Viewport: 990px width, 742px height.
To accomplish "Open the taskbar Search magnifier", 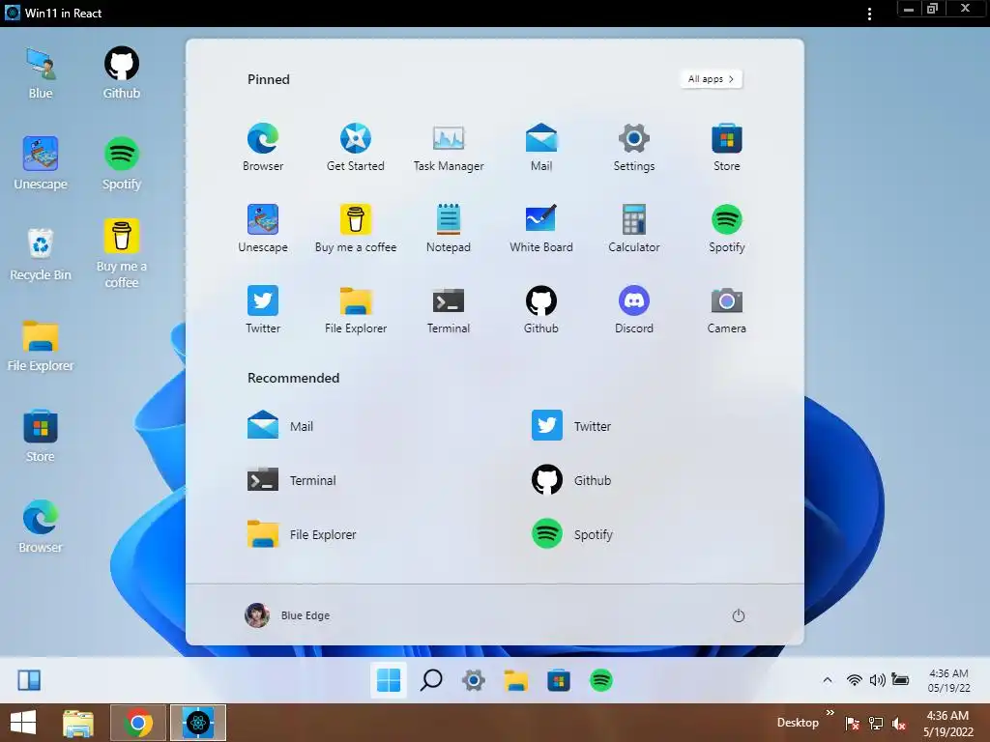I will coord(431,680).
